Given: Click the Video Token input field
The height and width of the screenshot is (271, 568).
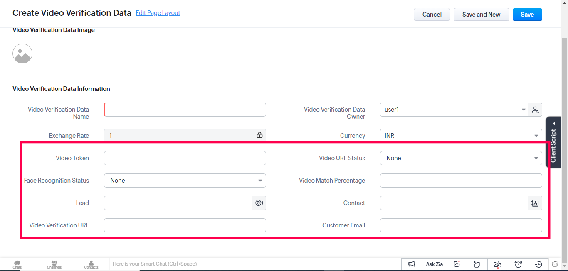Looking at the screenshot, I should (x=185, y=158).
